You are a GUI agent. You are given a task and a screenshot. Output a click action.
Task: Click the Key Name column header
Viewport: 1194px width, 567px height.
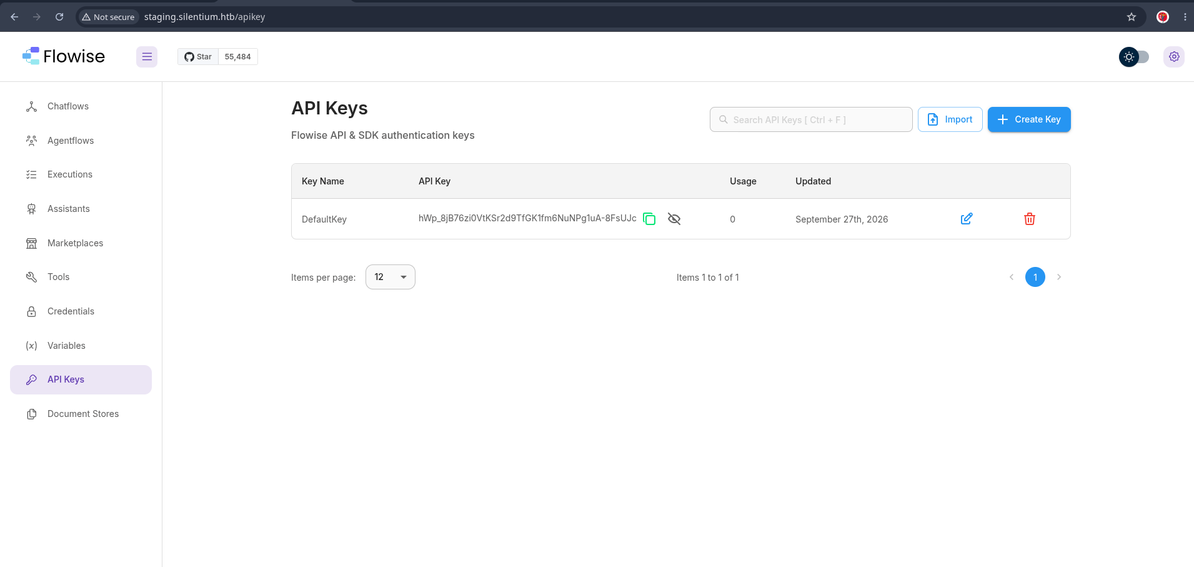323,181
